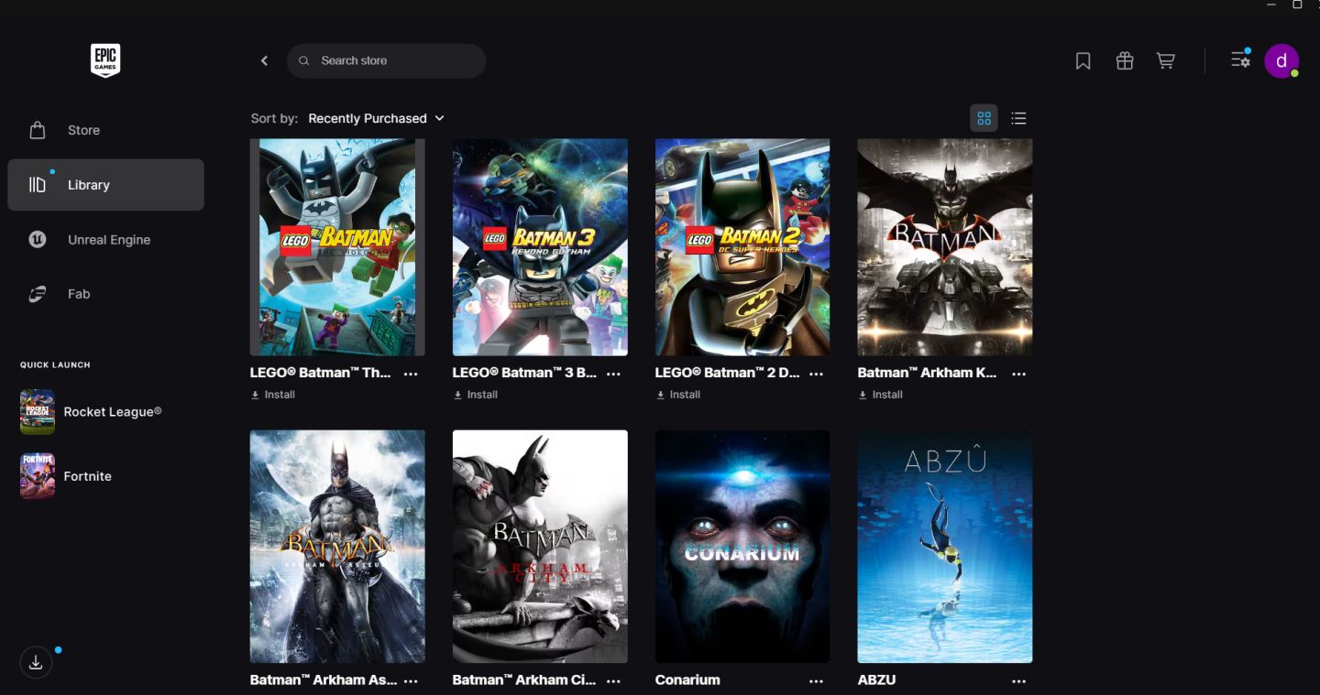
Task: Open the shopping cart
Action: pyautogui.click(x=1166, y=60)
